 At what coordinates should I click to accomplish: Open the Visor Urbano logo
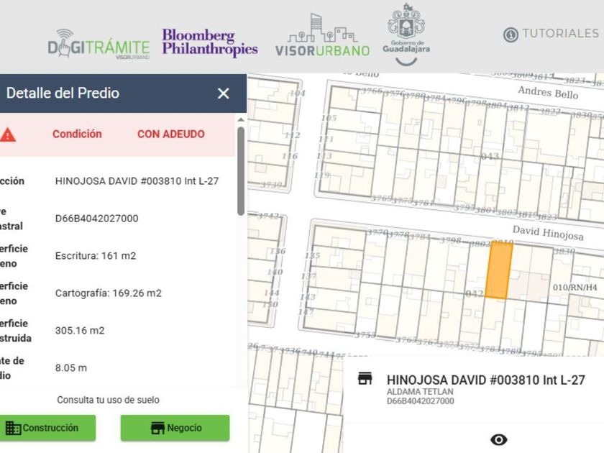tap(322, 35)
